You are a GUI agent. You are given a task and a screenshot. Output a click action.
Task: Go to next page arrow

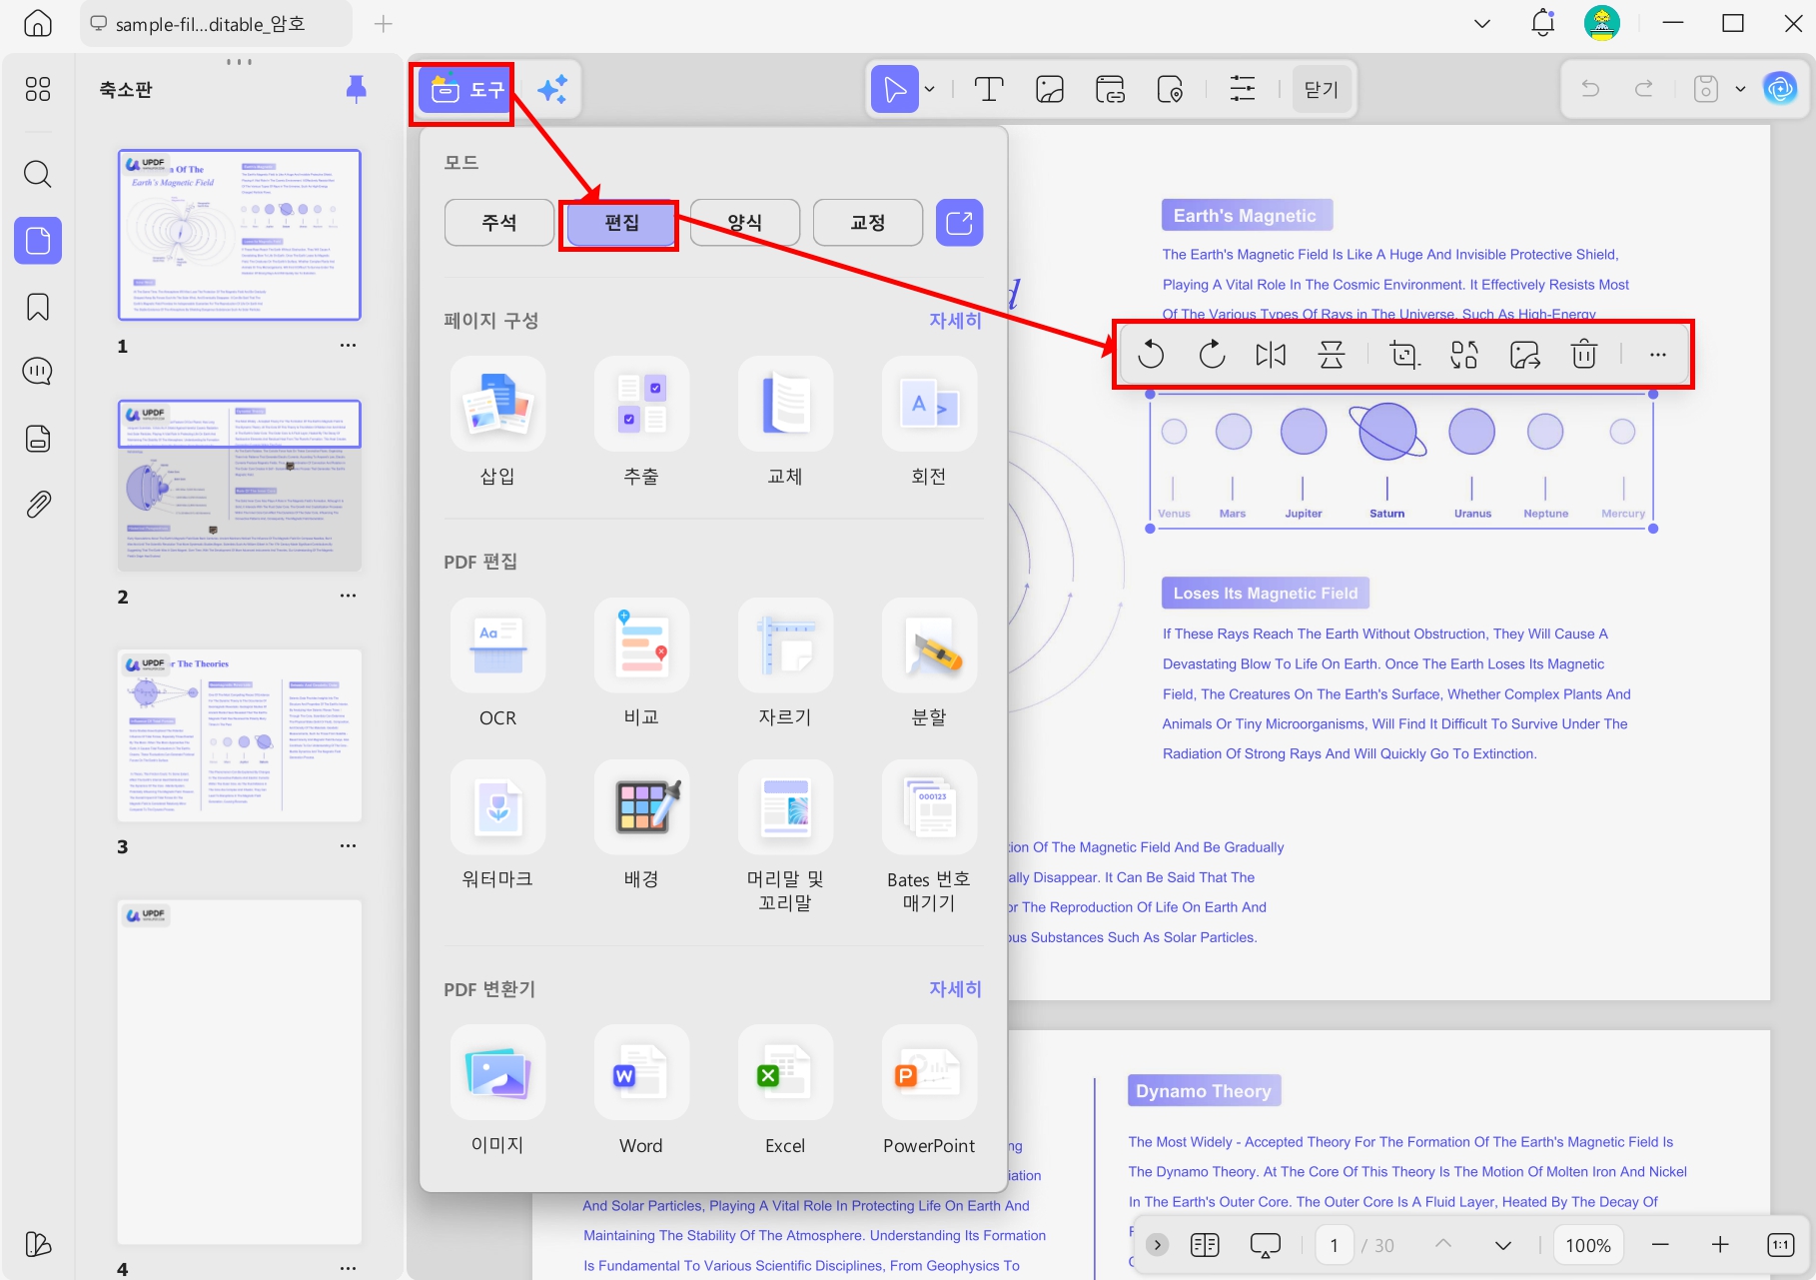pos(1503,1245)
